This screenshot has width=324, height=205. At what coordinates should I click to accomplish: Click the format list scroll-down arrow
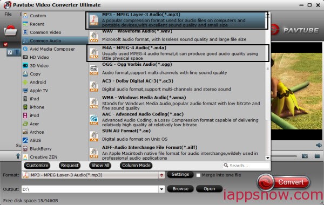coord(268,158)
